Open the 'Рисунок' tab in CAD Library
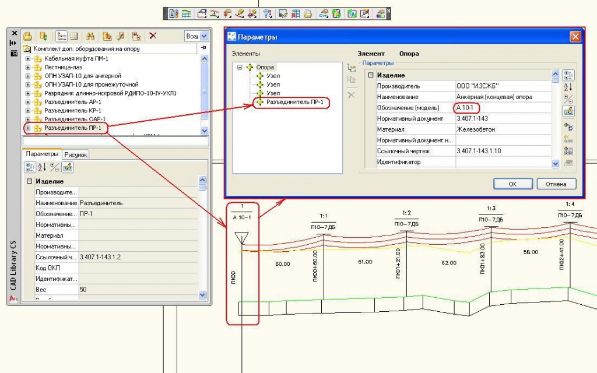 (x=75, y=154)
